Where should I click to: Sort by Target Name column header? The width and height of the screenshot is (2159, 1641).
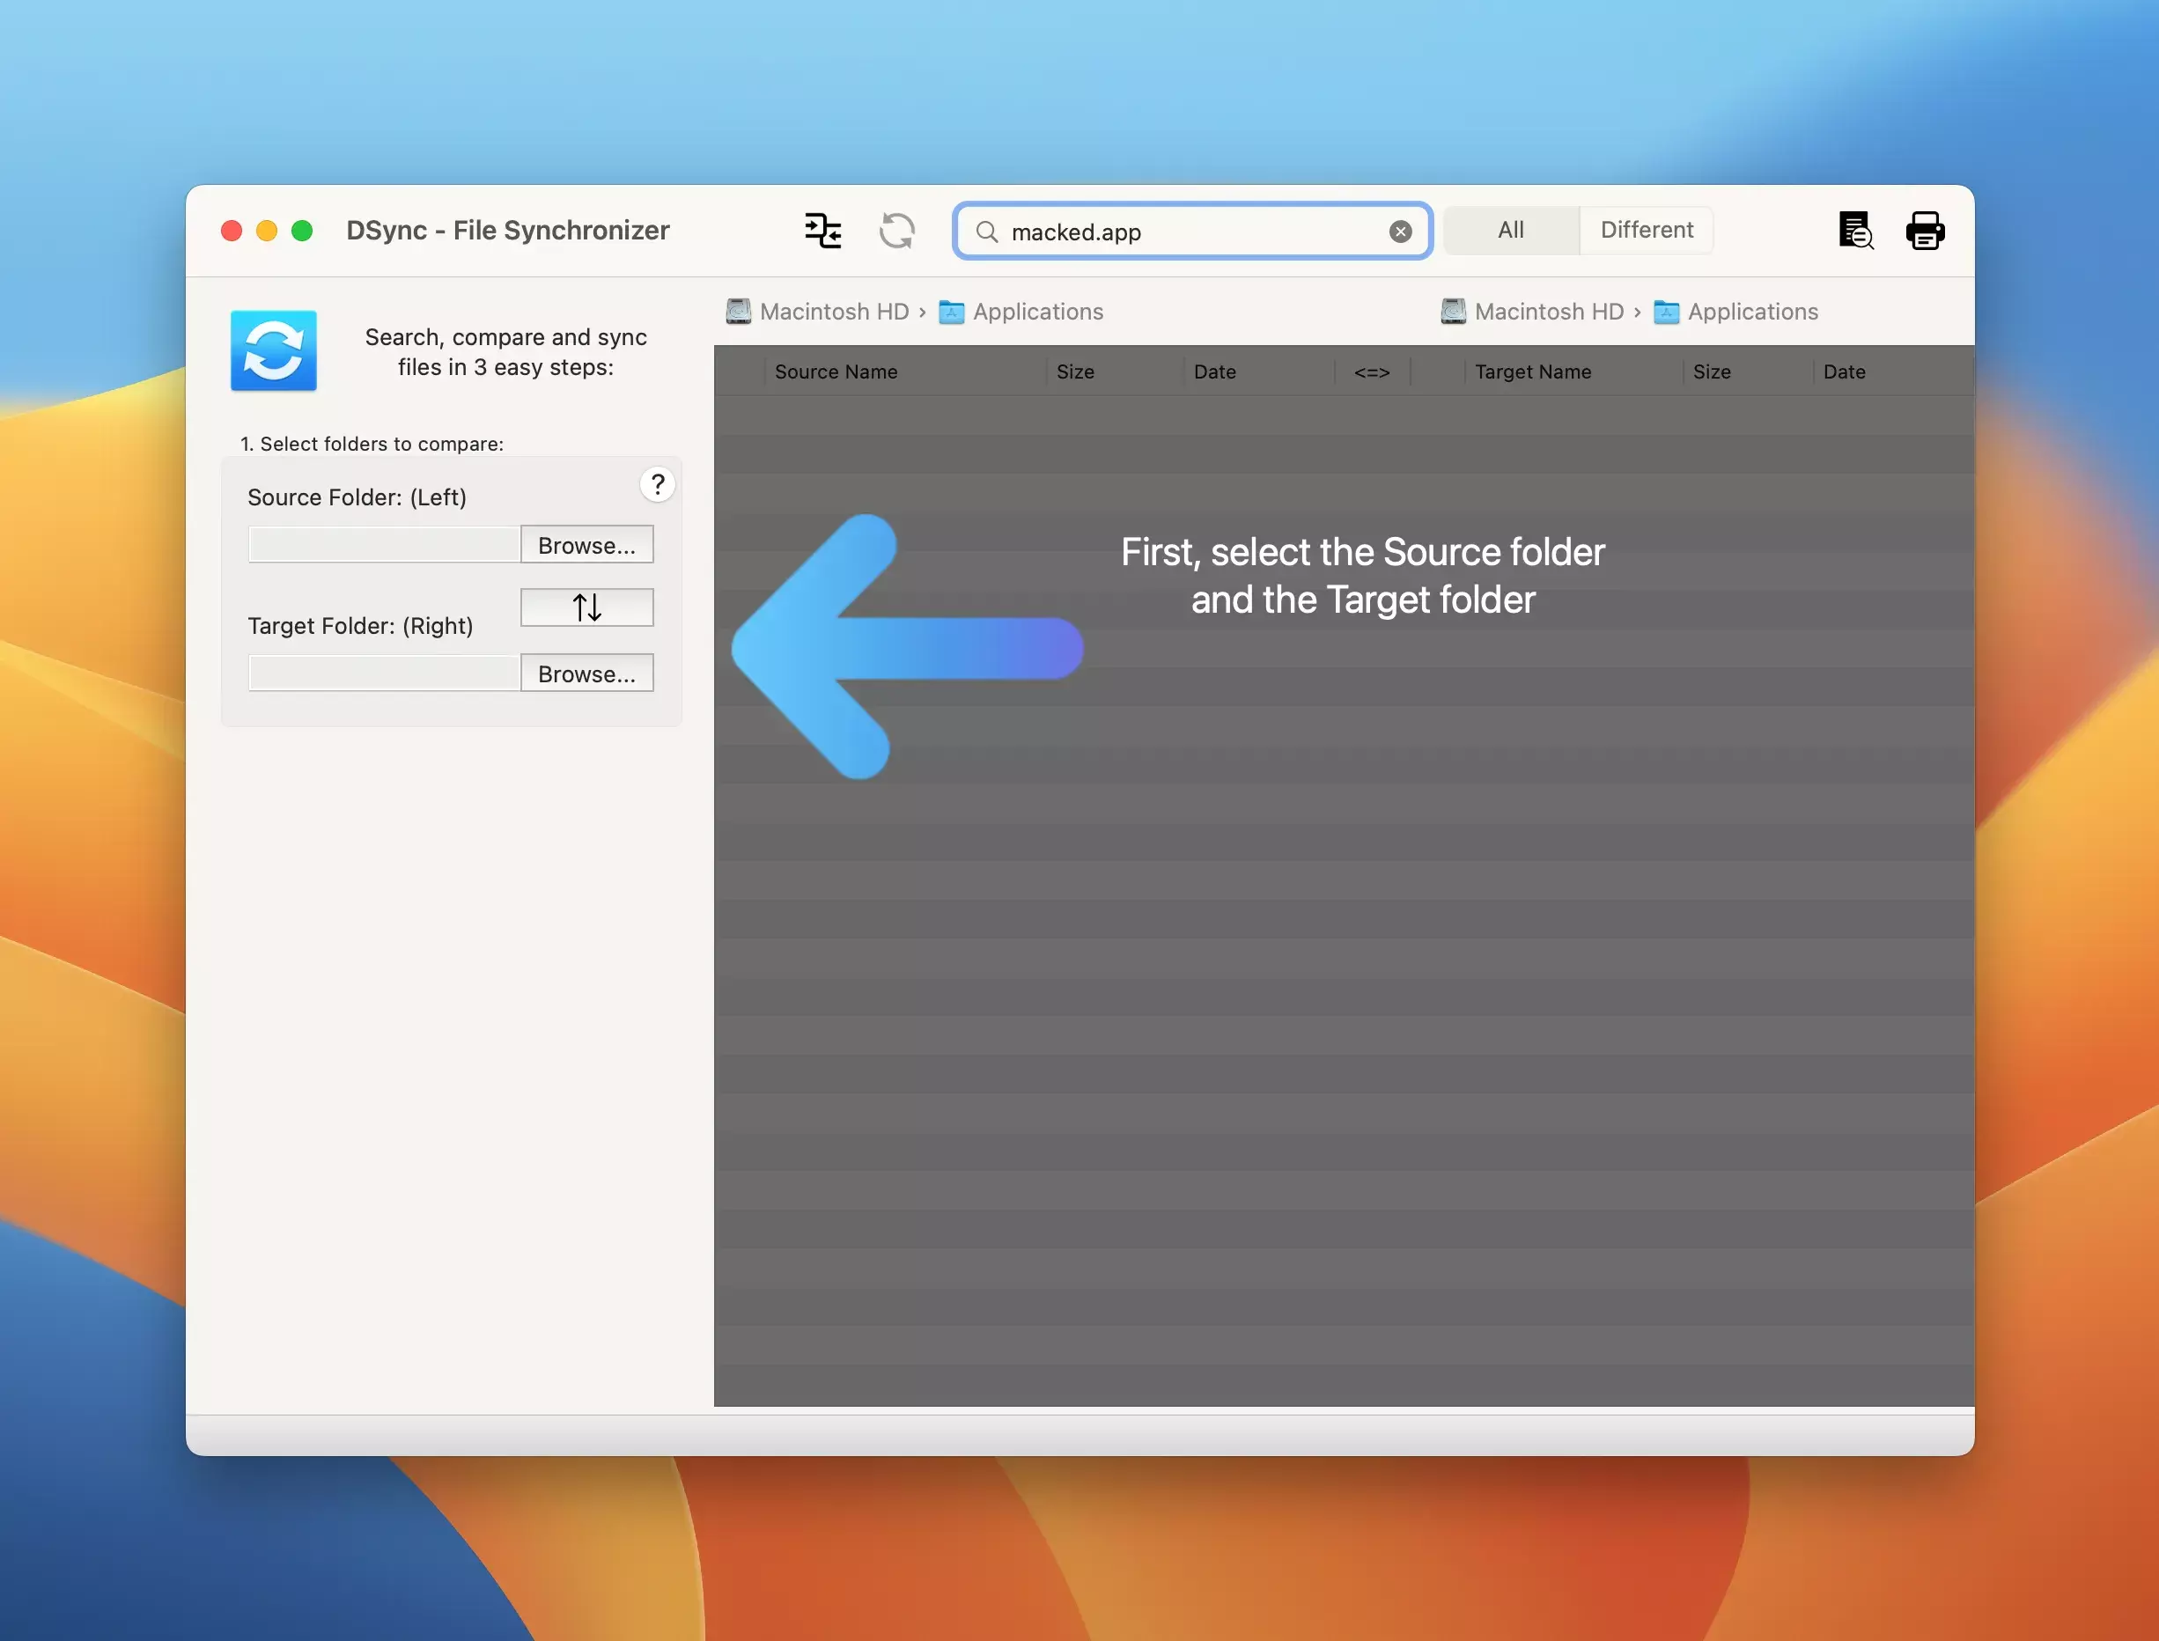(x=1533, y=372)
